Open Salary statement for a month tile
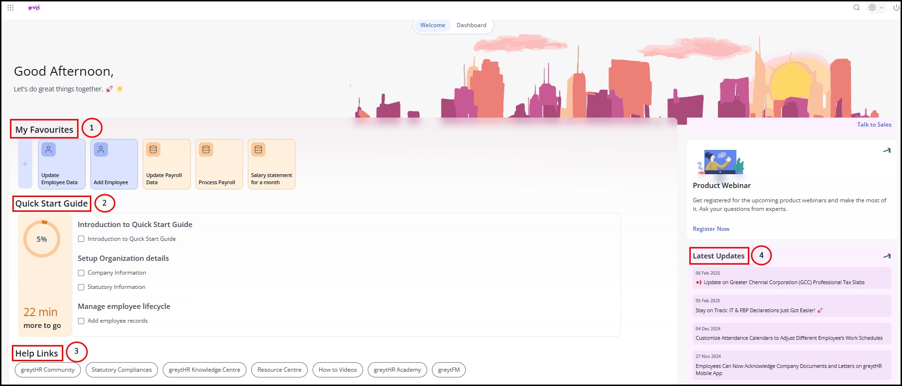902x386 pixels. pyautogui.click(x=272, y=164)
